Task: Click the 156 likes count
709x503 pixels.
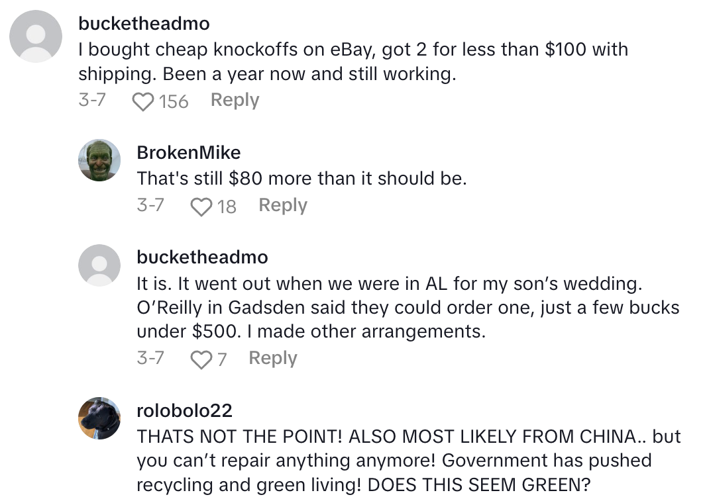Action: [x=174, y=101]
